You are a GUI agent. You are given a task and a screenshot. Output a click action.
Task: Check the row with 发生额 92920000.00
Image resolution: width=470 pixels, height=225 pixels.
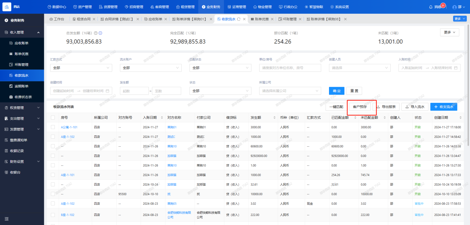point(53,156)
